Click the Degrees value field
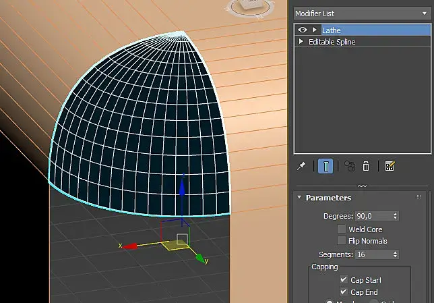434x303 pixels. click(373, 216)
